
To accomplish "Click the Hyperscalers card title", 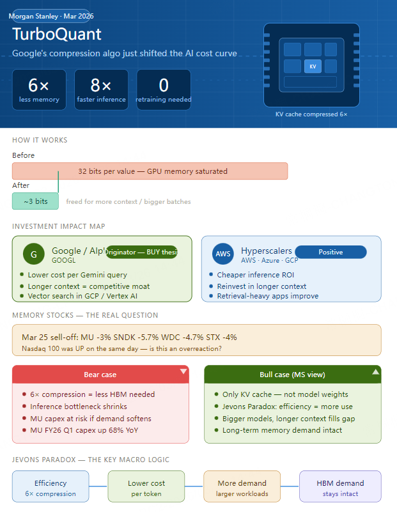I will tap(267, 251).
